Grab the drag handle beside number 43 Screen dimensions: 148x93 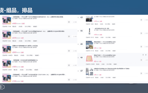pyautogui.click(x=78, y=18)
